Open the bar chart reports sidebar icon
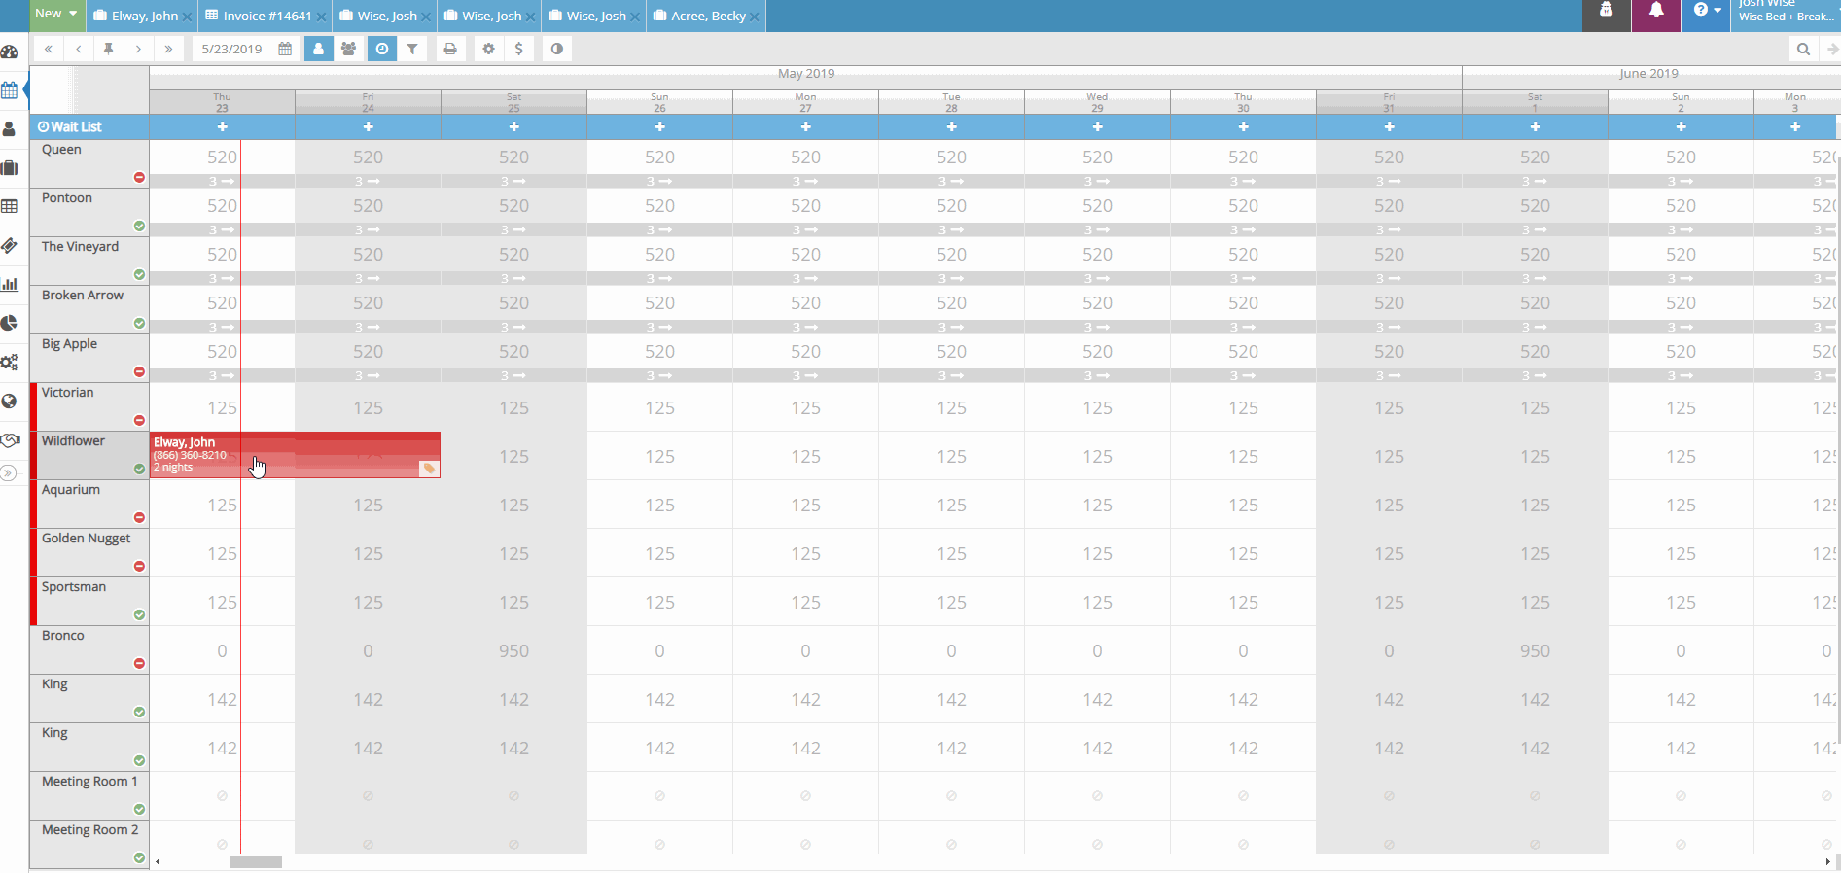The width and height of the screenshot is (1841, 873). (x=10, y=284)
